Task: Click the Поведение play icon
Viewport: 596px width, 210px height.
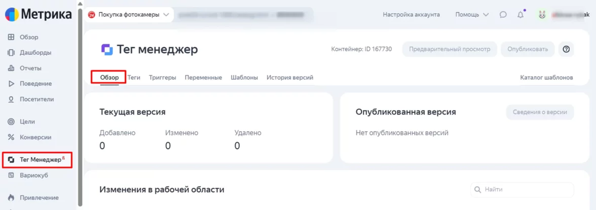Action: [11, 83]
